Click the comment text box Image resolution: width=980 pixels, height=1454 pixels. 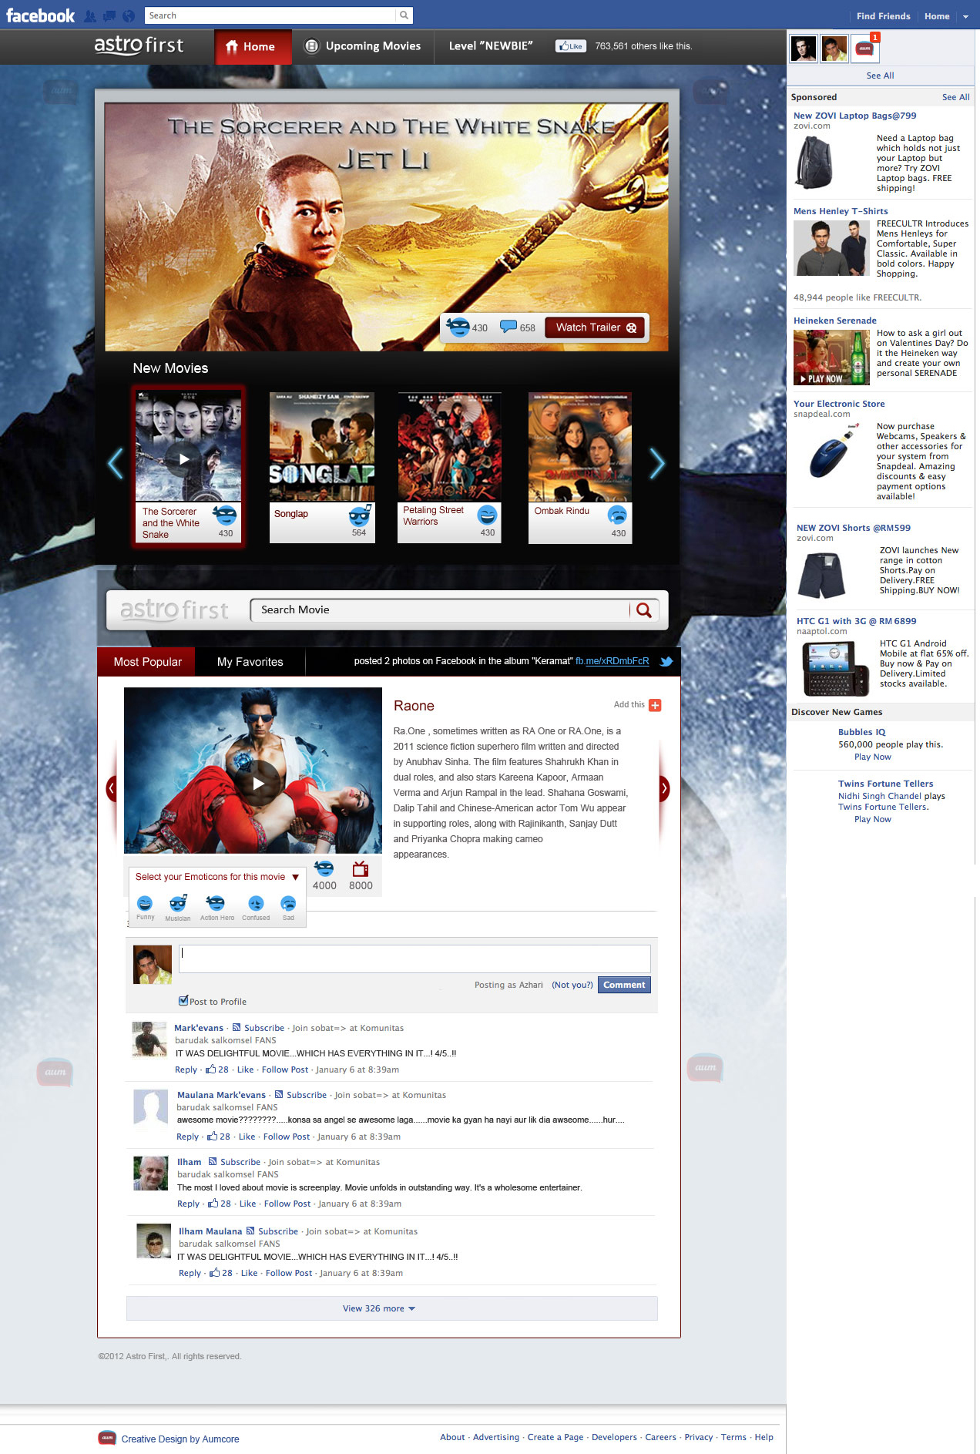coord(414,959)
